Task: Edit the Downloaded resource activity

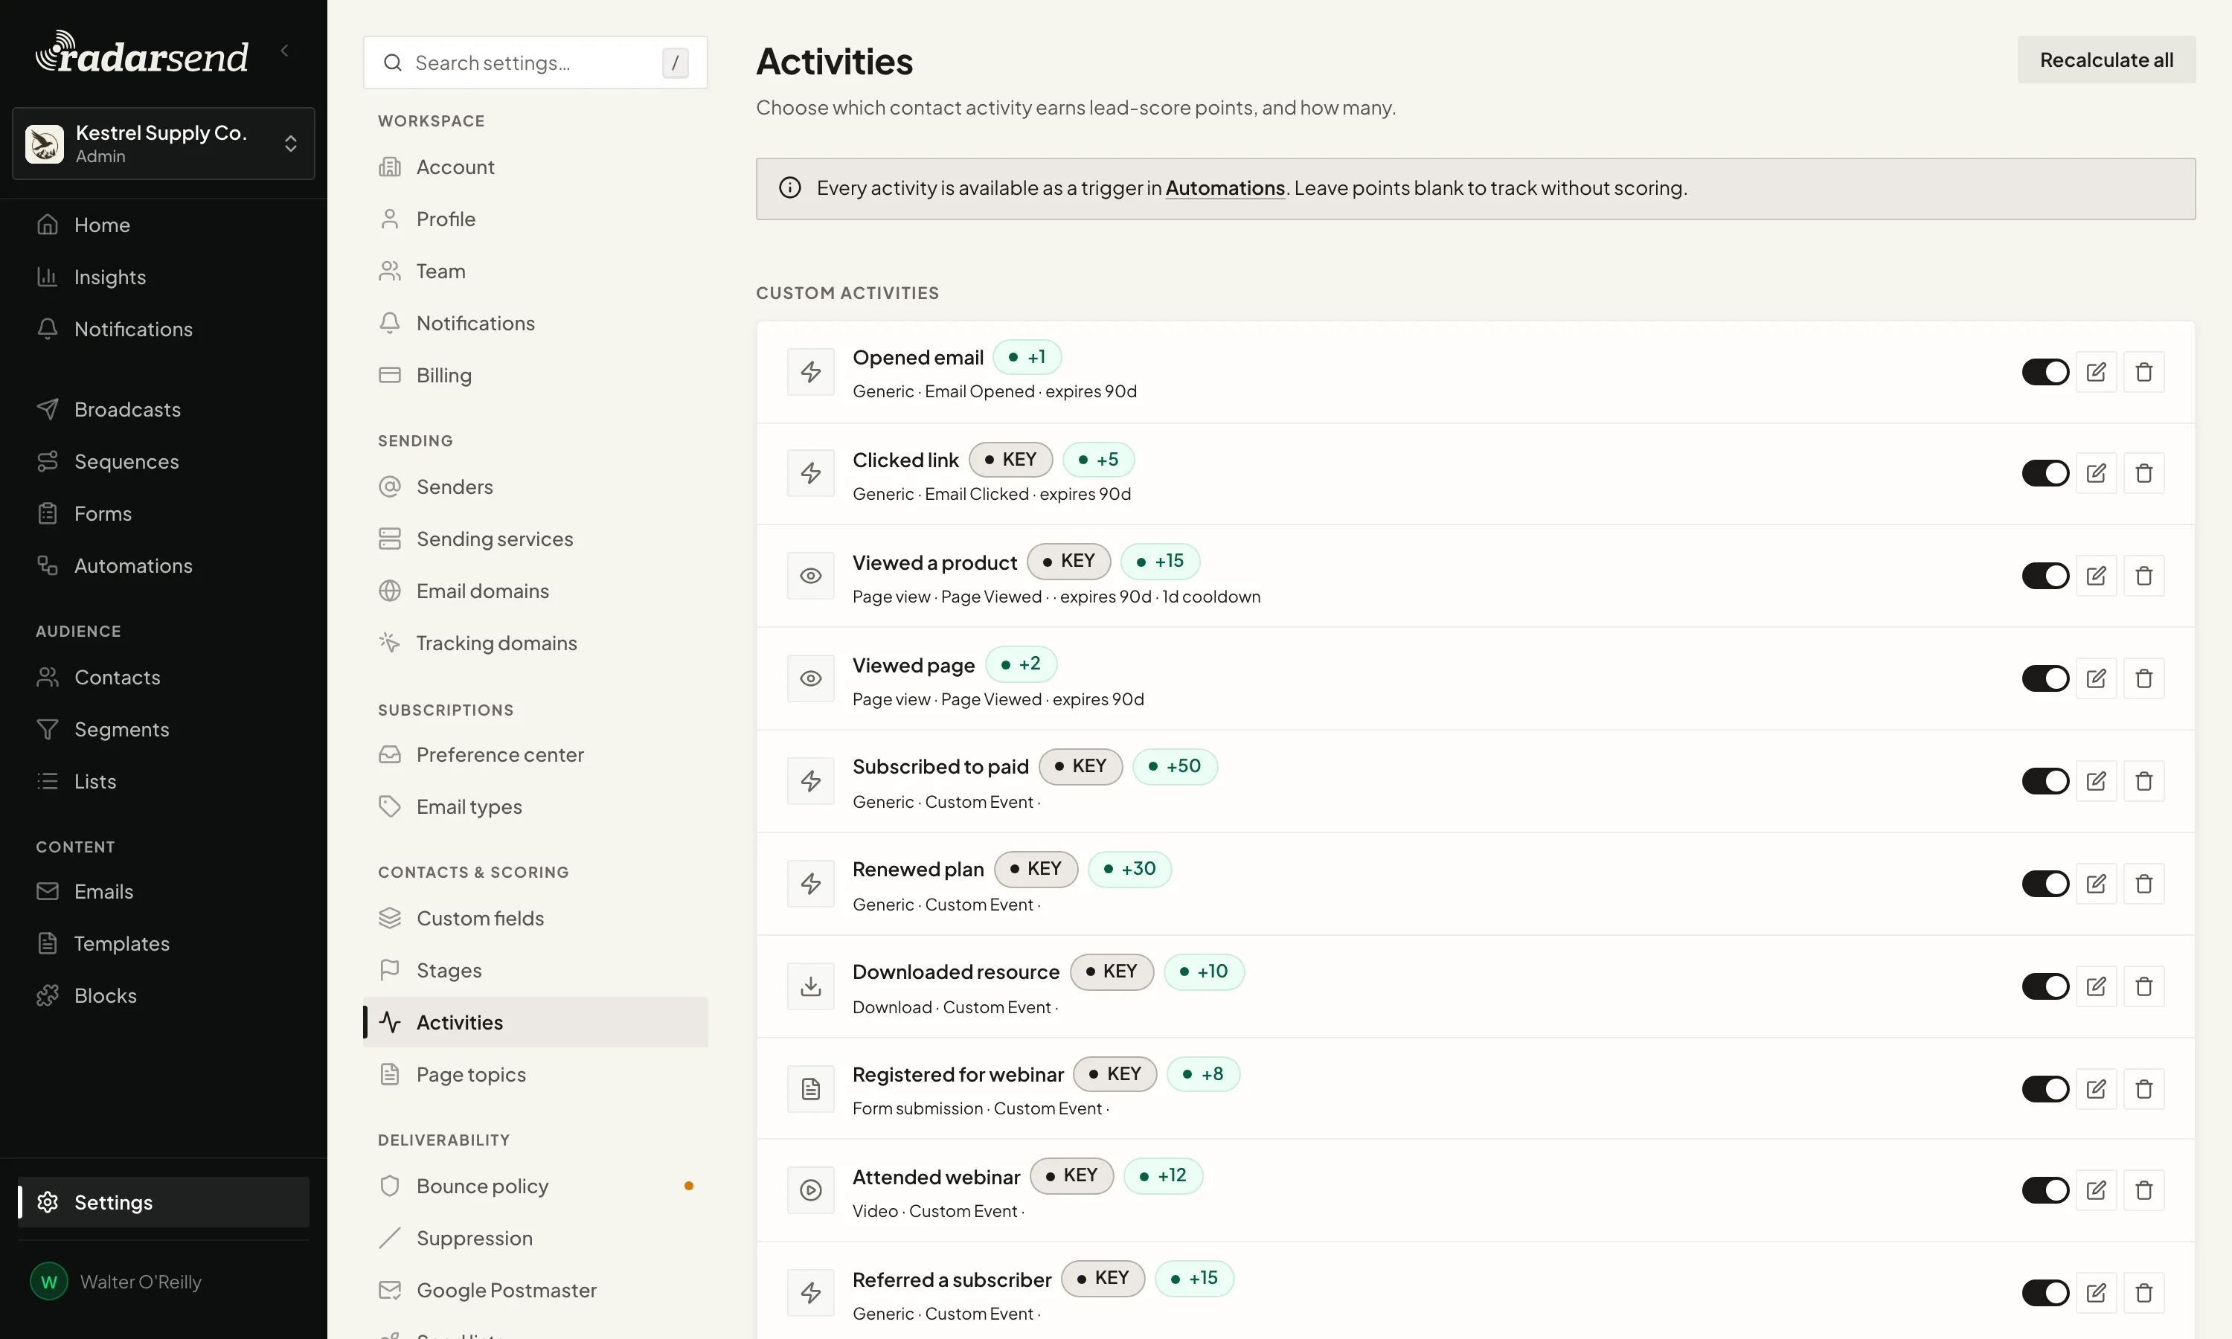Action: pos(2096,986)
